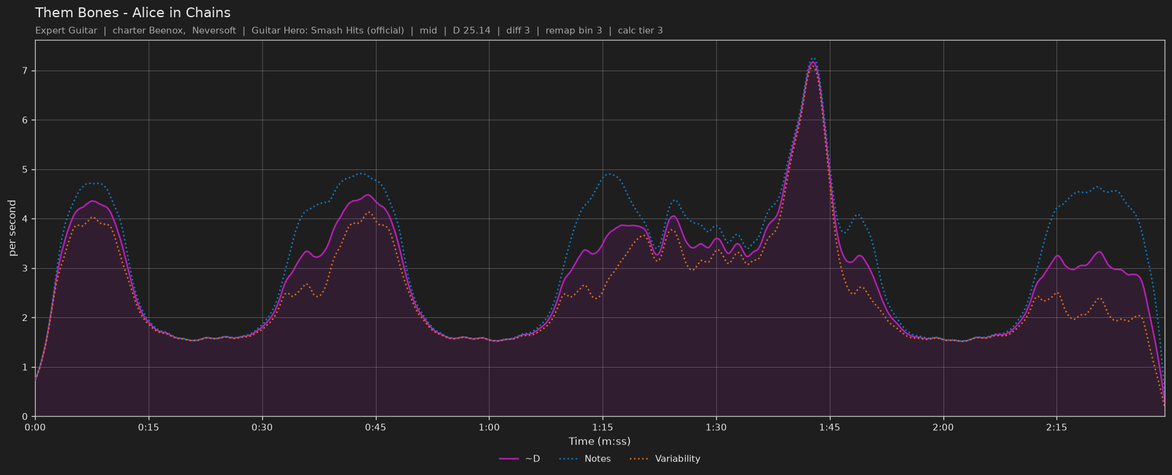Viewport: 1172px width, 475px height.
Task: Click the 0:00 x-axis tick label
Action: (35, 427)
